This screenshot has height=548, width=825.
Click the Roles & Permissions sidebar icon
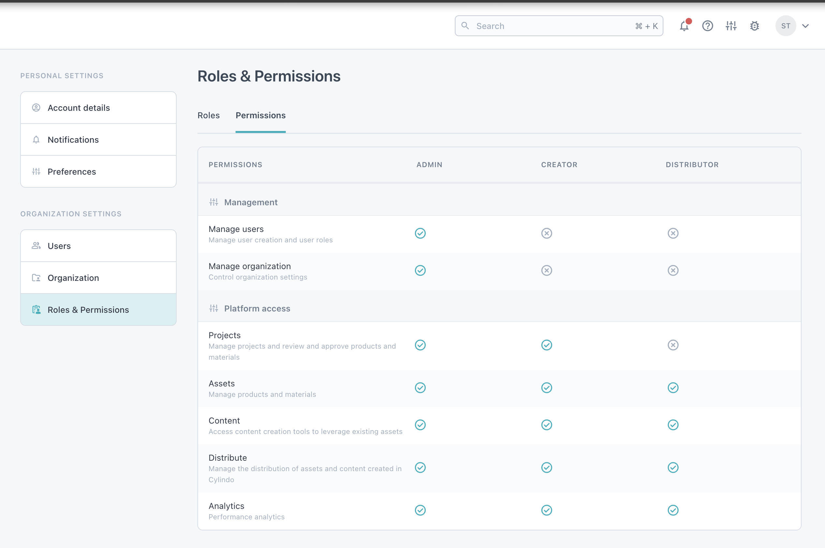(36, 310)
